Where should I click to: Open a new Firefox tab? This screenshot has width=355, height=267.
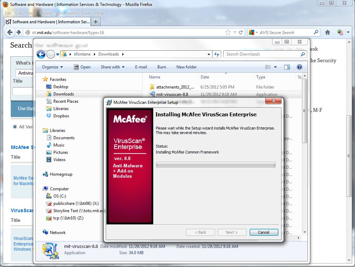coord(96,22)
